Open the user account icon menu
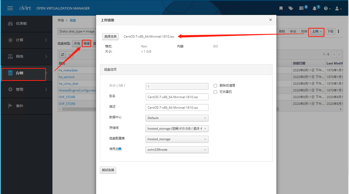Viewport: 349px width, 194px height. coord(337,8)
